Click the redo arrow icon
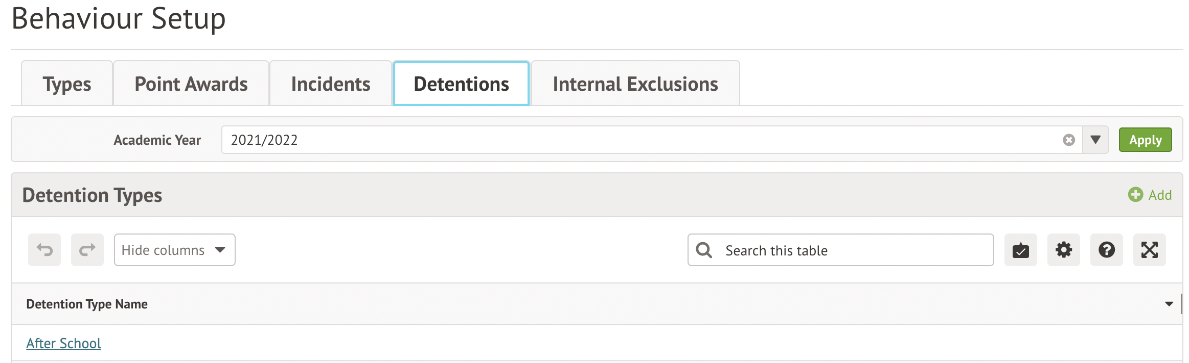Screen dimensions: 1189x363 (x=87, y=250)
